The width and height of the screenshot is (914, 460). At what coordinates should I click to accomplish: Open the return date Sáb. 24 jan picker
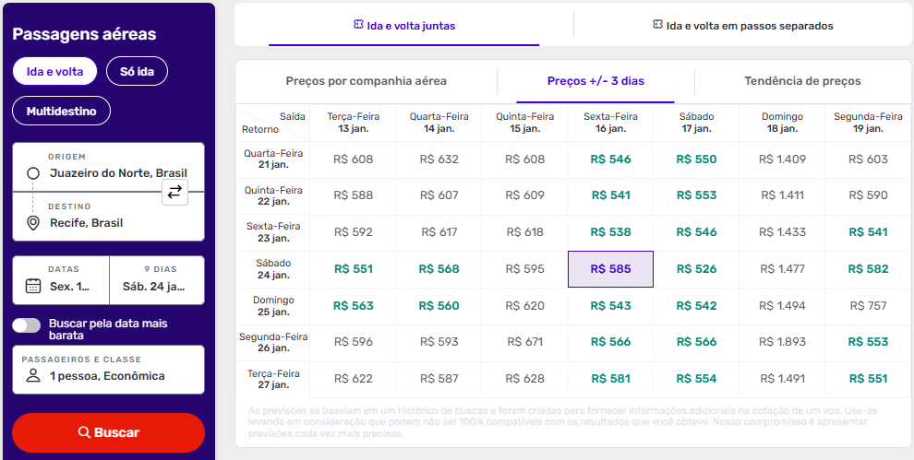pyautogui.click(x=156, y=280)
